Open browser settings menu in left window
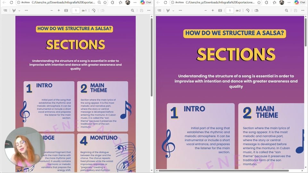This screenshot has height=173, width=308. [135, 2]
